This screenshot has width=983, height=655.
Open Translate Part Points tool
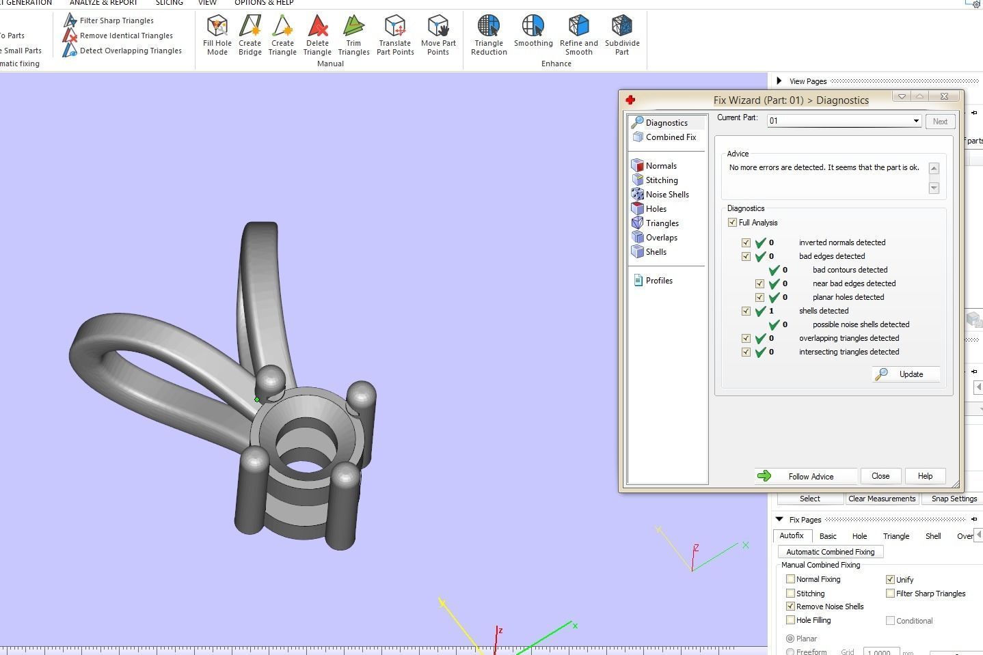[395, 36]
